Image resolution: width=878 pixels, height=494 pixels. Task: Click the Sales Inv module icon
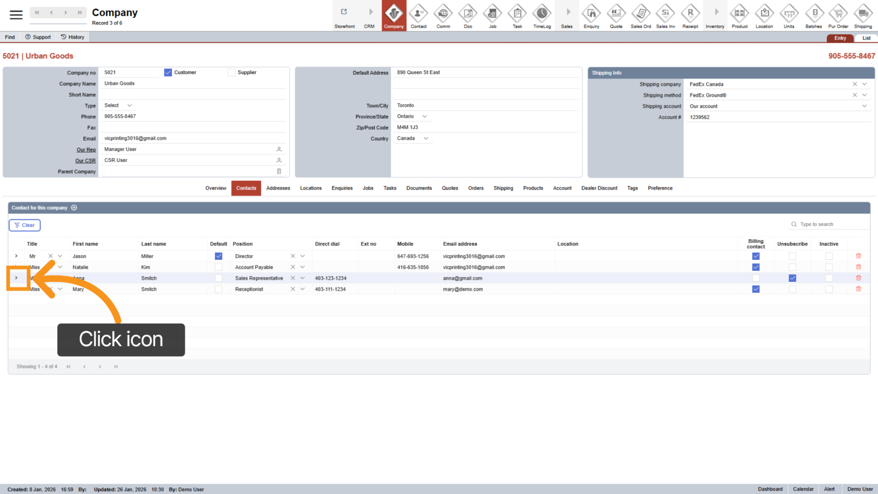click(665, 16)
